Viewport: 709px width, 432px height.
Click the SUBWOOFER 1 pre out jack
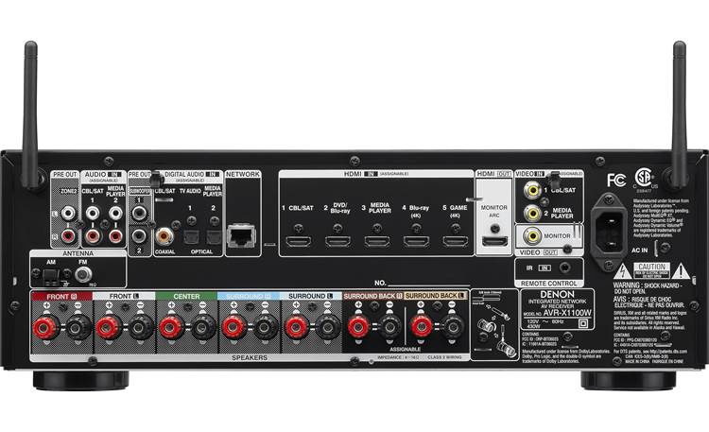click(139, 212)
